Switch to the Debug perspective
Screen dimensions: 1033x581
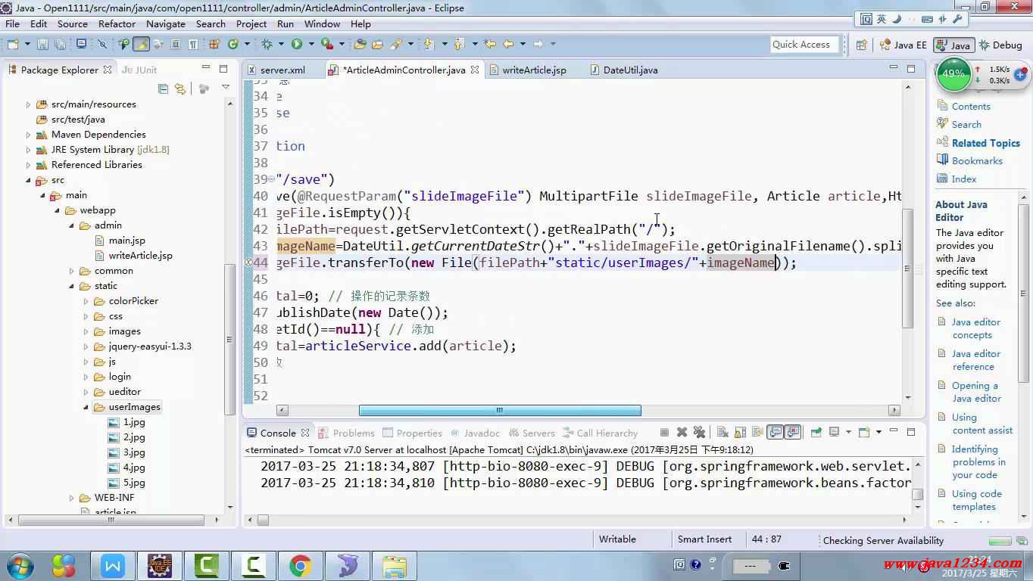[x=1000, y=45]
